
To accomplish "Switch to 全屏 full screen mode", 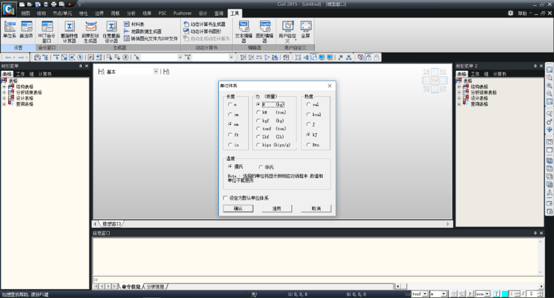I will click(x=306, y=29).
